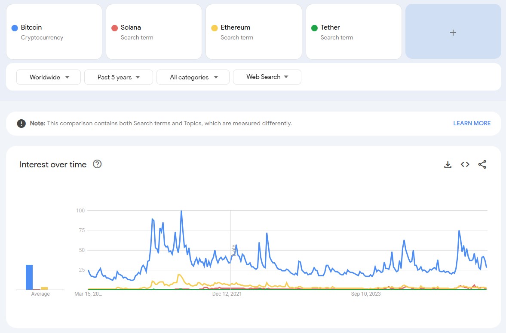Select the Solana search term card
This screenshot has height=333, width=506.
tap(154, 32)
